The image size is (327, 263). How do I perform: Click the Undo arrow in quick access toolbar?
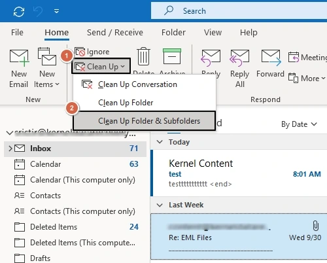(x=38, y=11)
